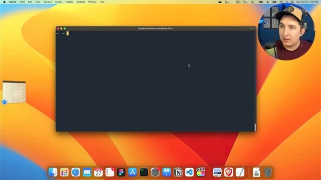Click the iTerm2 window title bar text
This screenshot has height=180, width=321.
pos(156,28)
